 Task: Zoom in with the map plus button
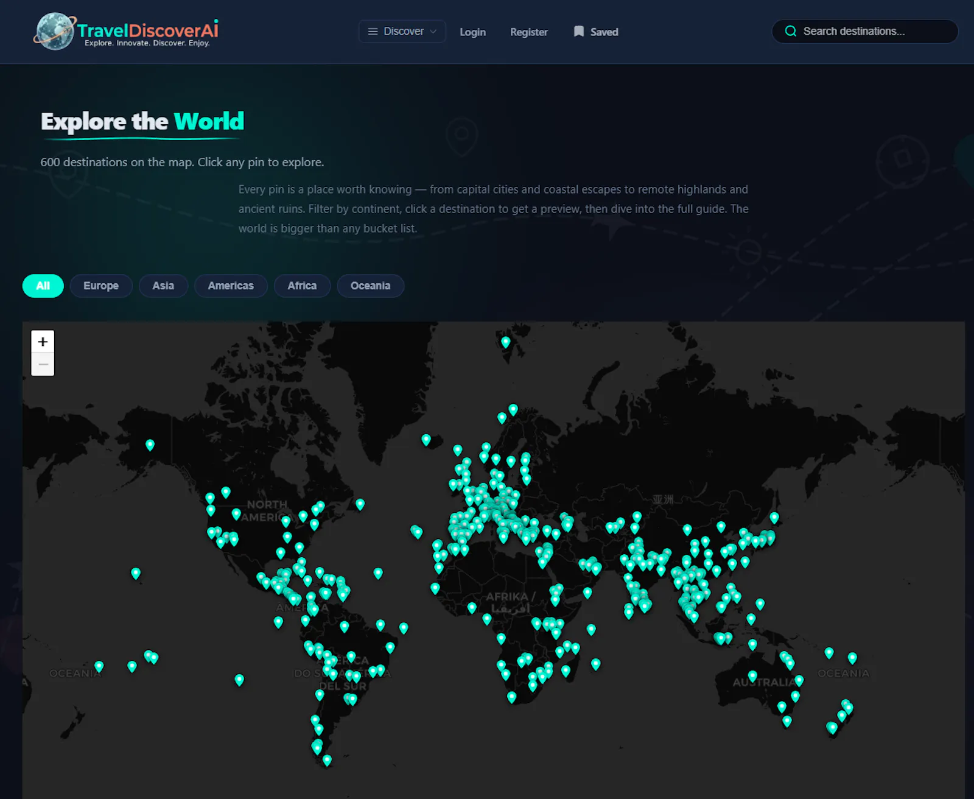[x=43, y=342]
